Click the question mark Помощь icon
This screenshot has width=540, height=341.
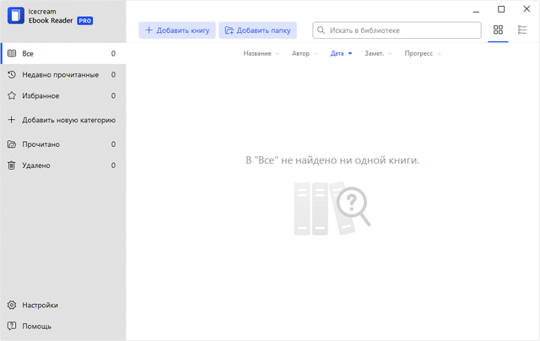click(12, 326)
